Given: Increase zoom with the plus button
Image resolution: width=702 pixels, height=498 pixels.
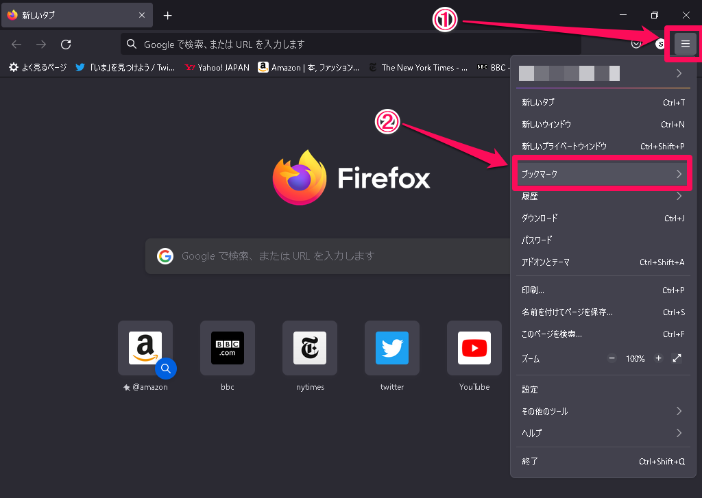Looking at the screenshot, I should click(x=658, y=358).
